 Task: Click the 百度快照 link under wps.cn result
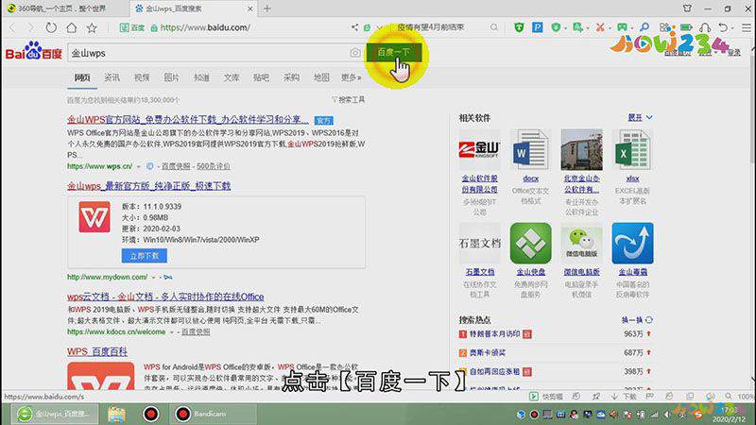click(x=176, y=166)
